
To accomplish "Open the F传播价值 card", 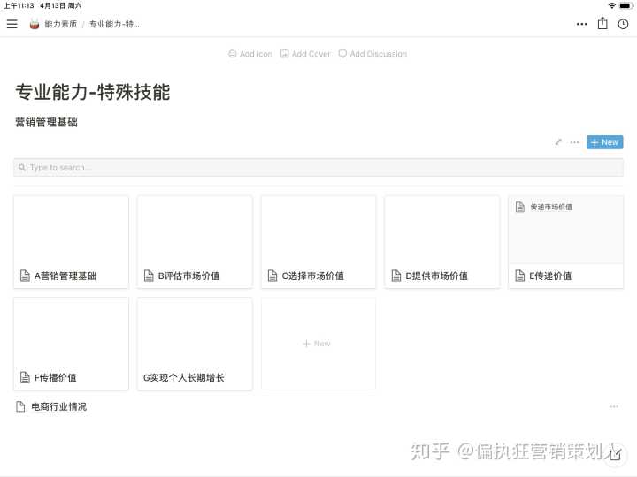I will point(71,344).
